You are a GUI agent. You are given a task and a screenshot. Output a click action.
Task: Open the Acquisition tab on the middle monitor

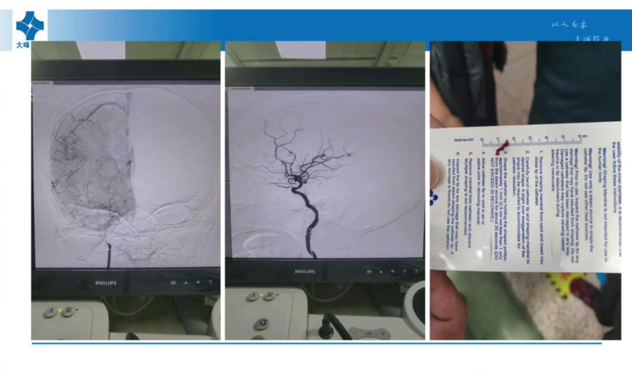pyautogui.click(x=241, y=88)
